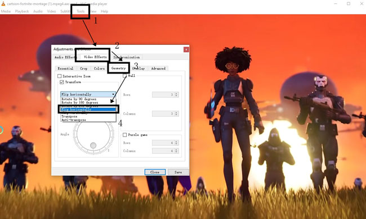Image resolution: width=366 pixels, height=219 pixels.
Task: Uncheck the Transform checkbox
Action: pos(62,82)
